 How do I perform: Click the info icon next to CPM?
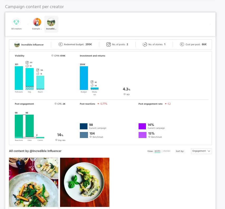point(52,56)
